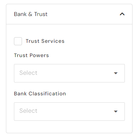Viewport: 136px width, 135px height.
Task: Focus the Trust Powers combo box
Action: (69, 73)
